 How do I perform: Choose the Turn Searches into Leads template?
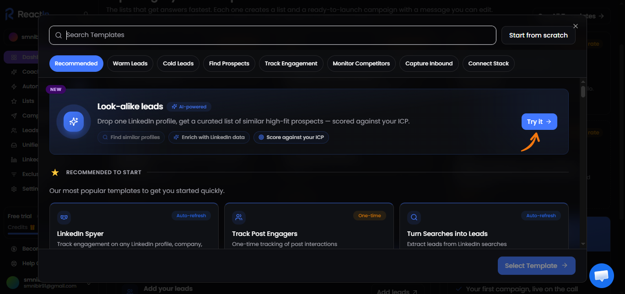pyautogui.click(x=484, y=226)
